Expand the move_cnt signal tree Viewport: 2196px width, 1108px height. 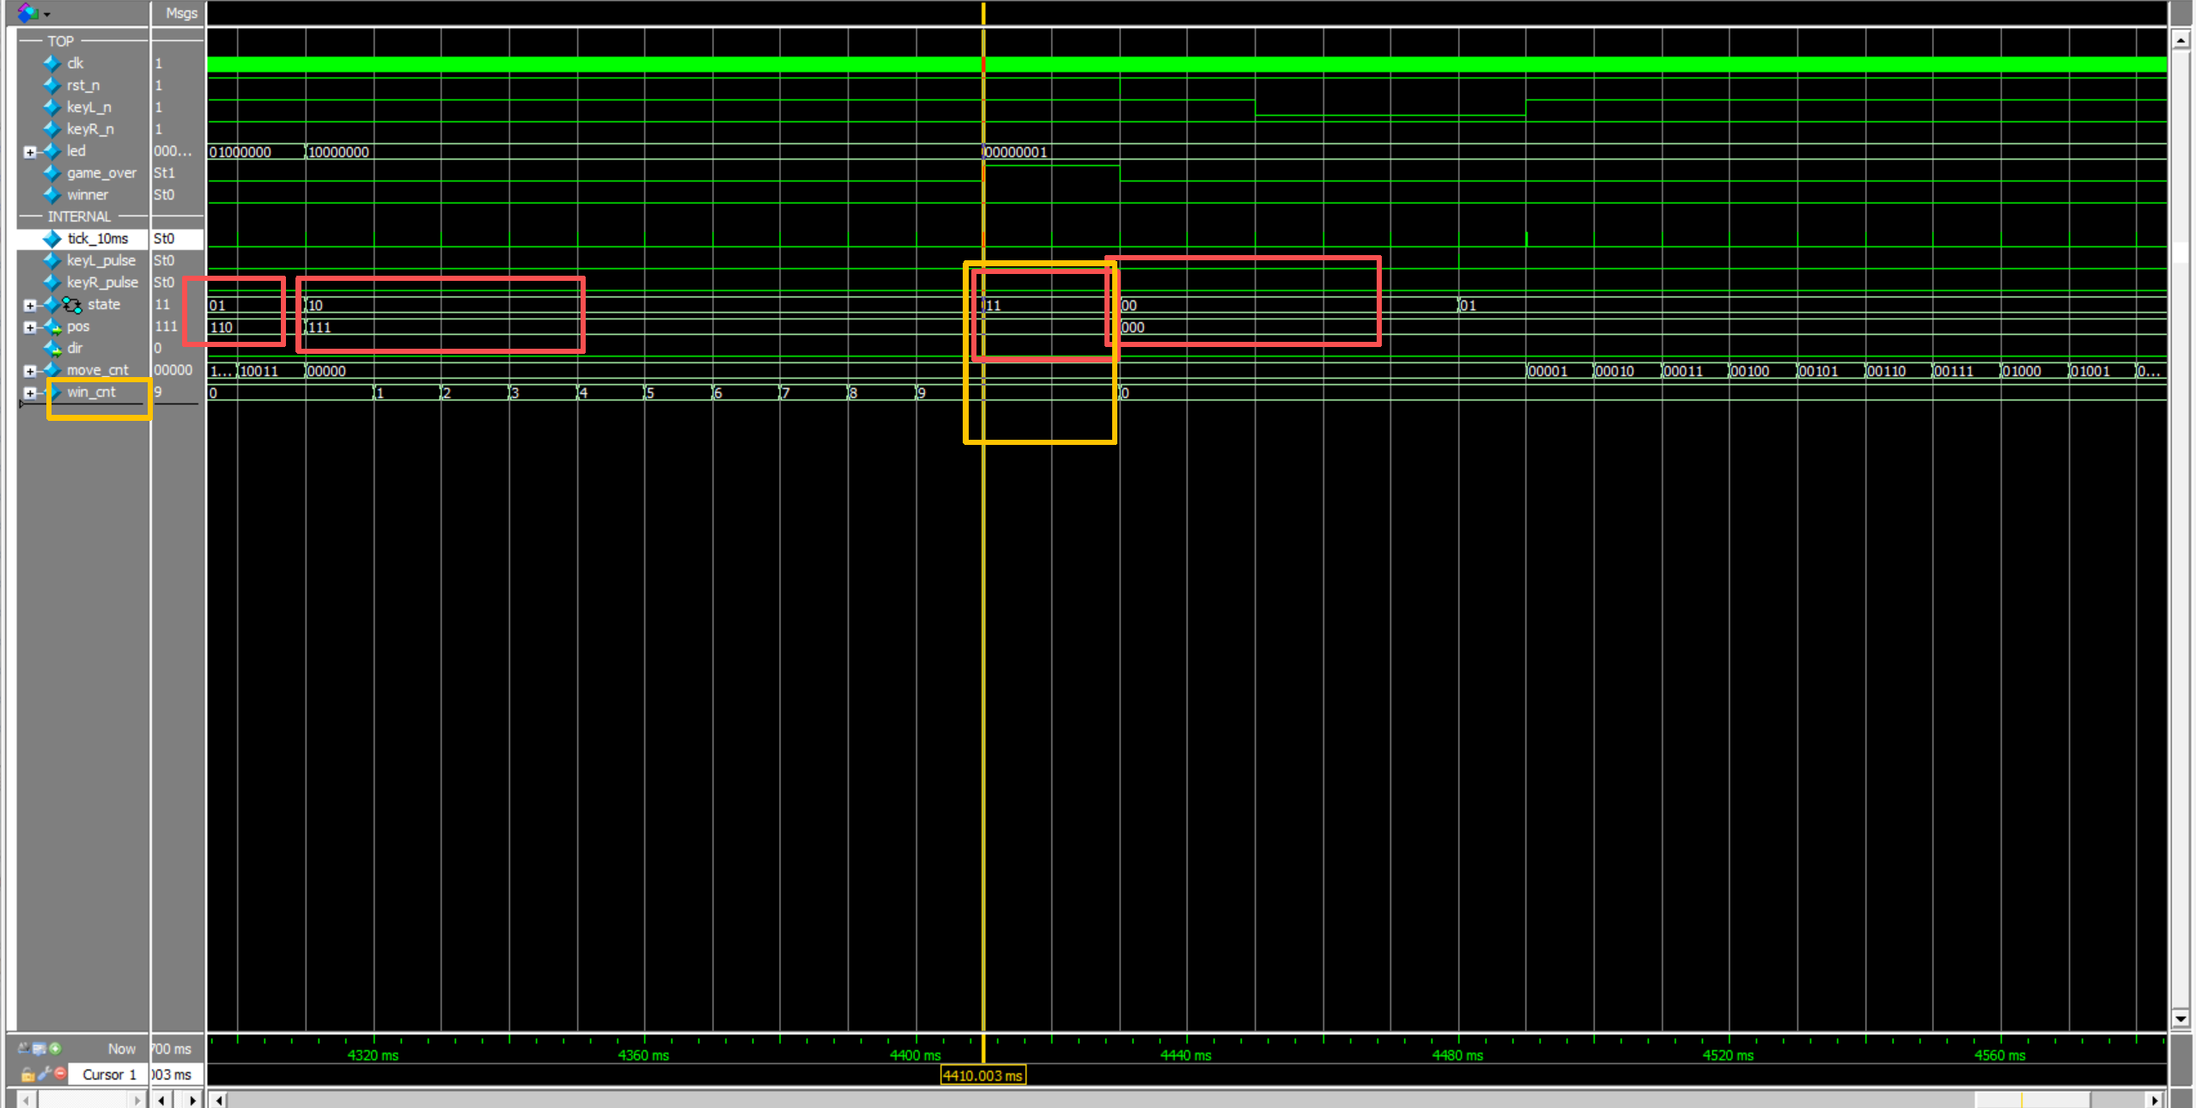[x=30, y=371]
